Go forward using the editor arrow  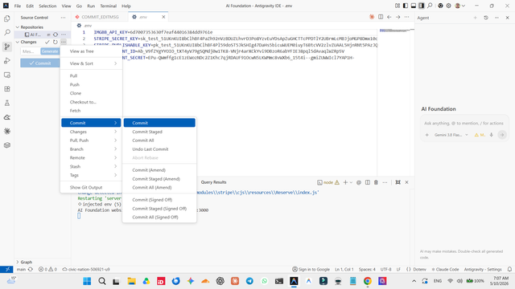398,17
